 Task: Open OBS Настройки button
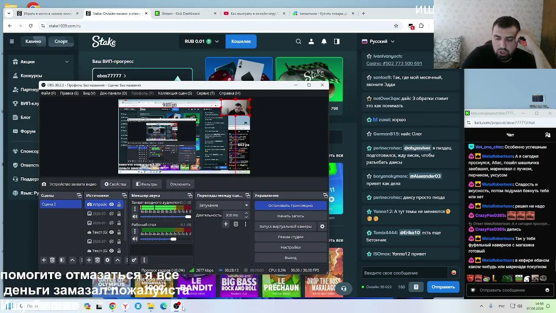291,247
